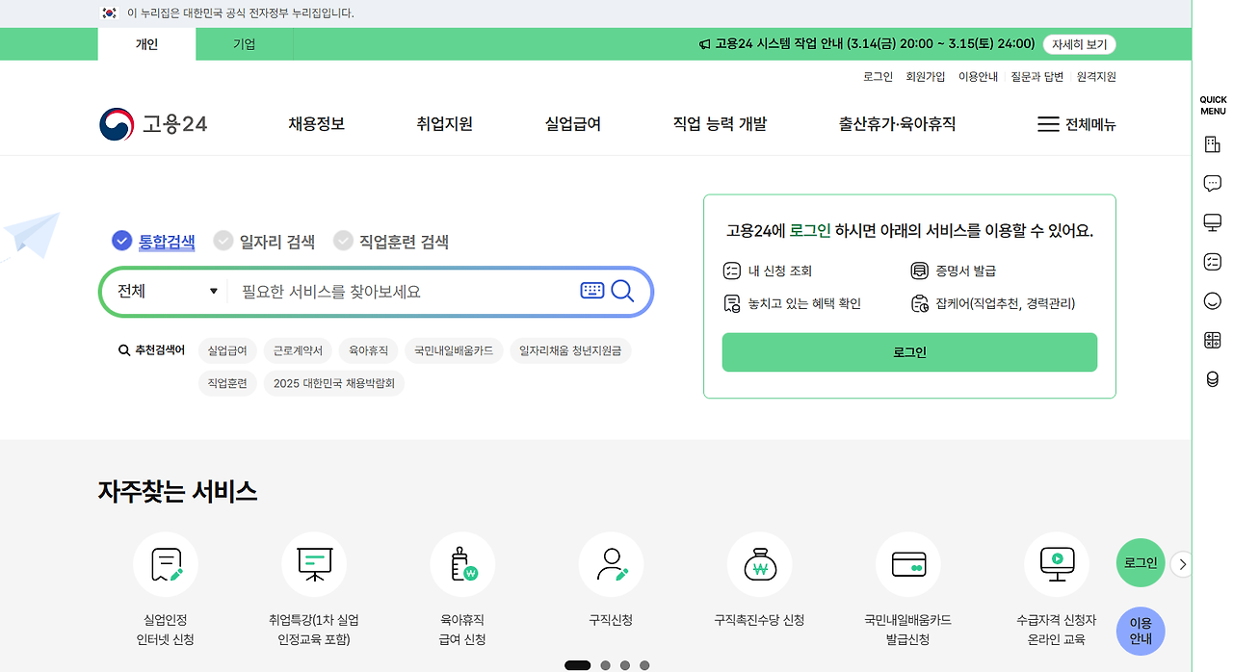Image resolution: width=1233 pixels, height=672 pixels.
Task: Open the smiley face icon in the Quick Menu
Action: click(x=1213, y=301)
